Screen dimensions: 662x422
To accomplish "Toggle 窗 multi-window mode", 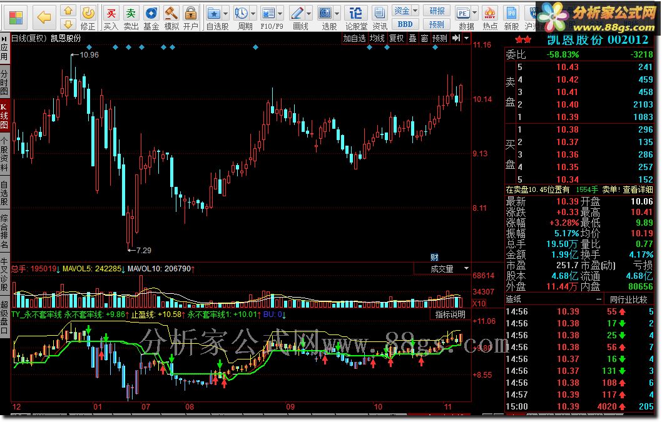I will tap(424, 38).
